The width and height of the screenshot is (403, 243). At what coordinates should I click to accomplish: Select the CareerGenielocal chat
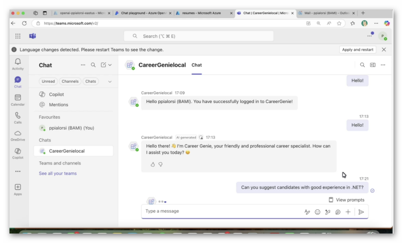click(x=73, y=151)
